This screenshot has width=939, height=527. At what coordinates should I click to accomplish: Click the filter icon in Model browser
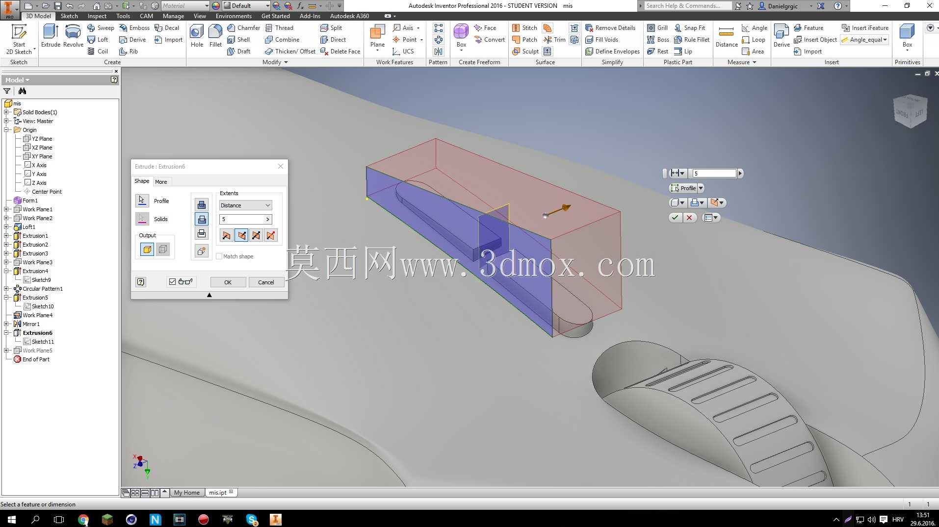coord(7,91)
